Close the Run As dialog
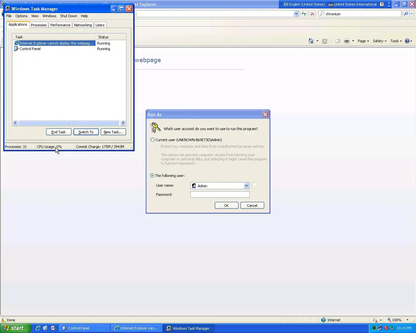 [x=265, y=114]
